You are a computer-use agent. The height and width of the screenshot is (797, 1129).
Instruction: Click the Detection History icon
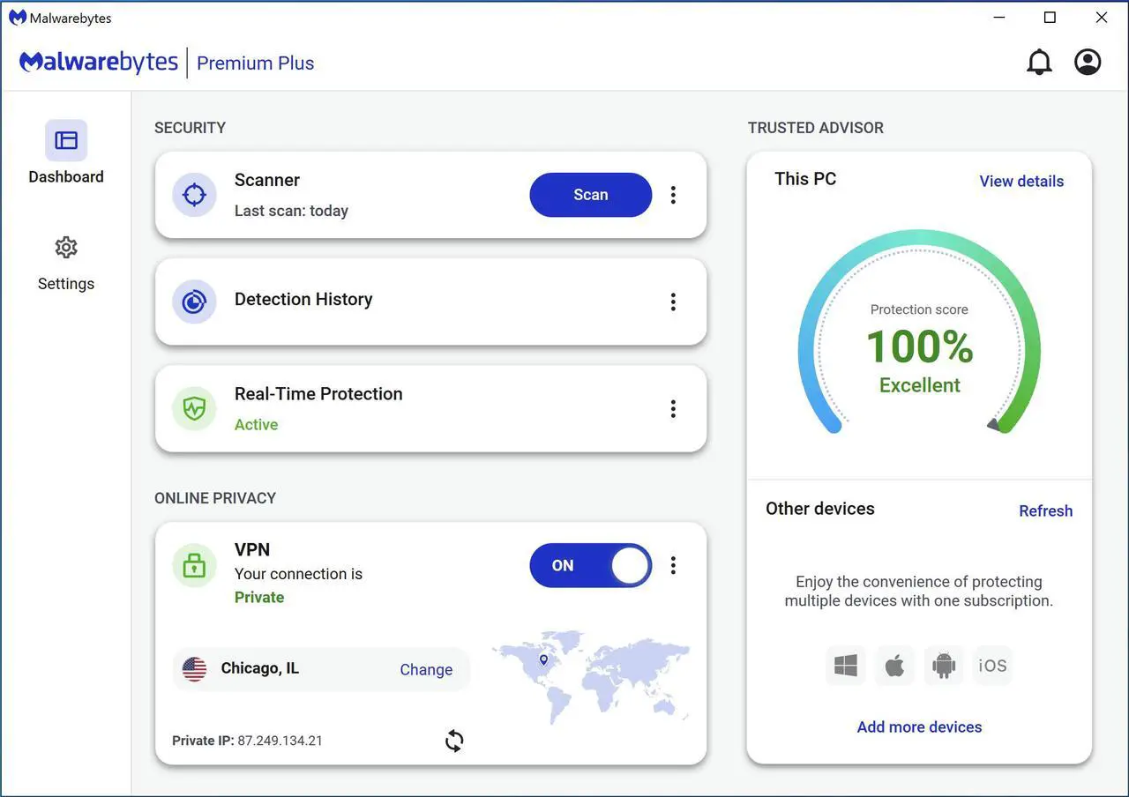click(x=193, y=301)
